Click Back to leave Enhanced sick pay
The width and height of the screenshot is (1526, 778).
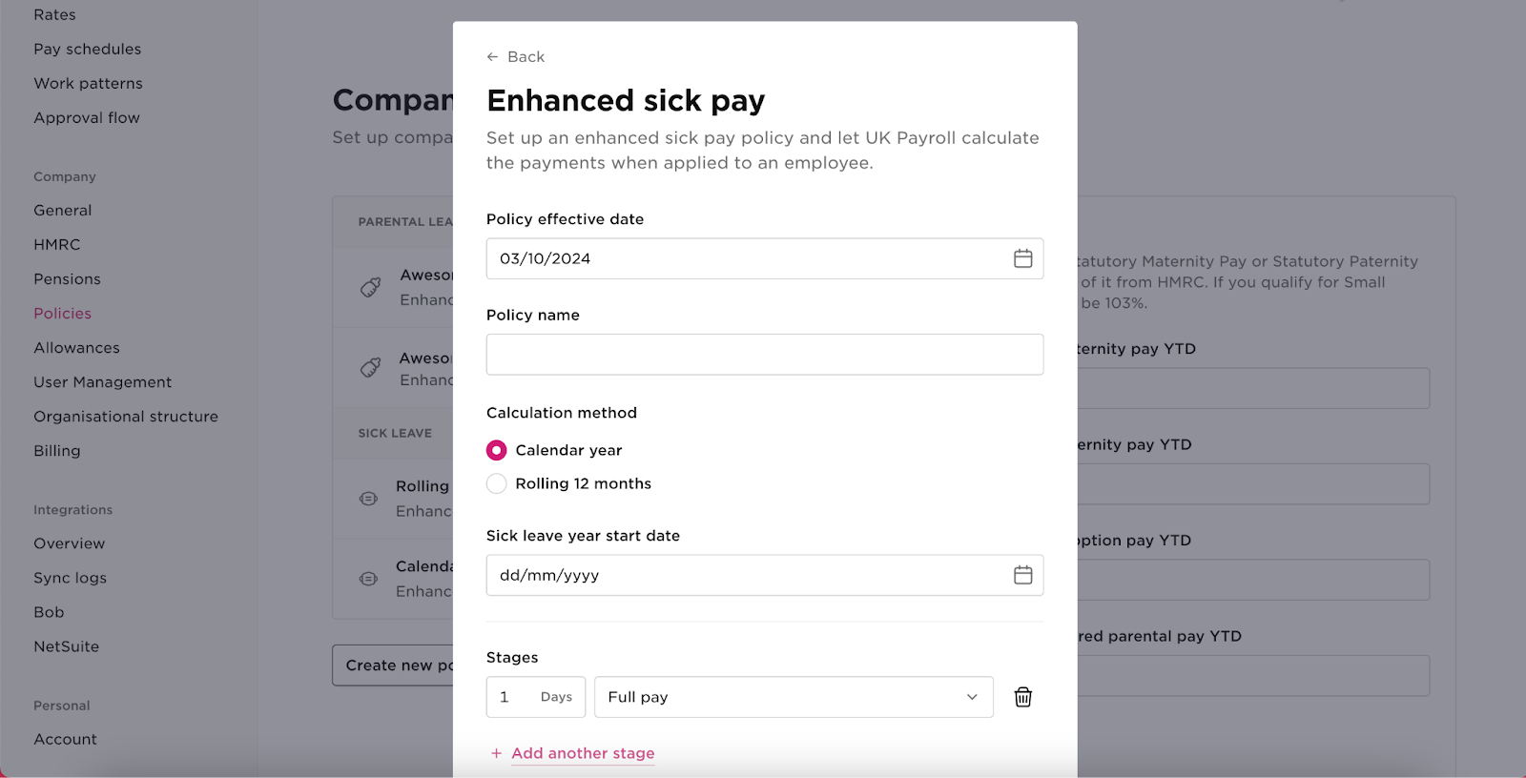[x=516, y=56]
